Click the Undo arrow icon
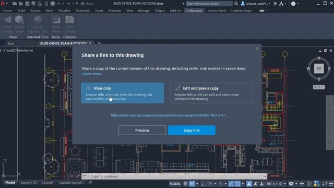 click(59, 4)
